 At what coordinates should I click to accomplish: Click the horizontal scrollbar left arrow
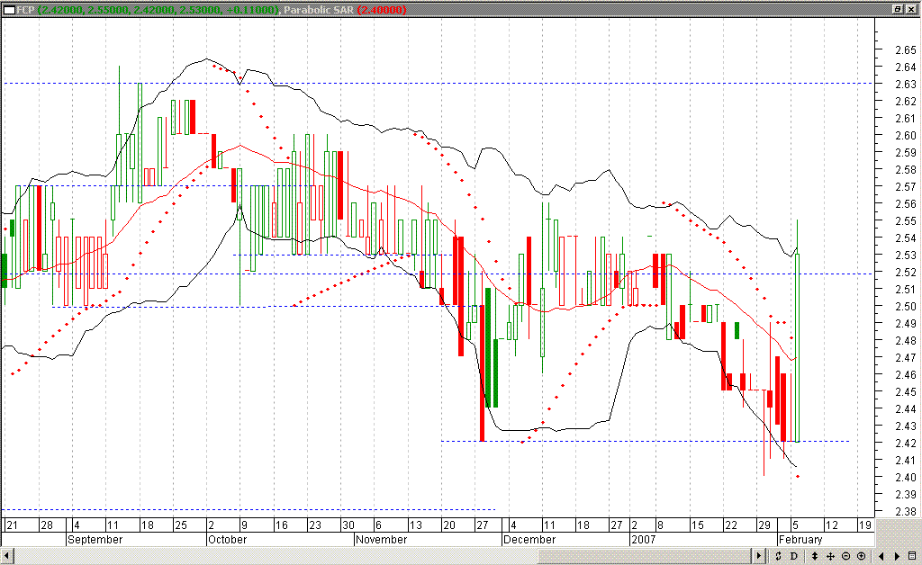(6, 556)
